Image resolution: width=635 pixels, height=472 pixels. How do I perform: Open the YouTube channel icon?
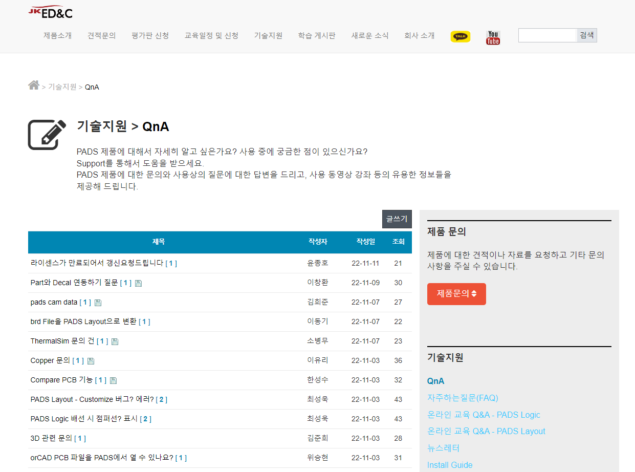pos(493,37)
